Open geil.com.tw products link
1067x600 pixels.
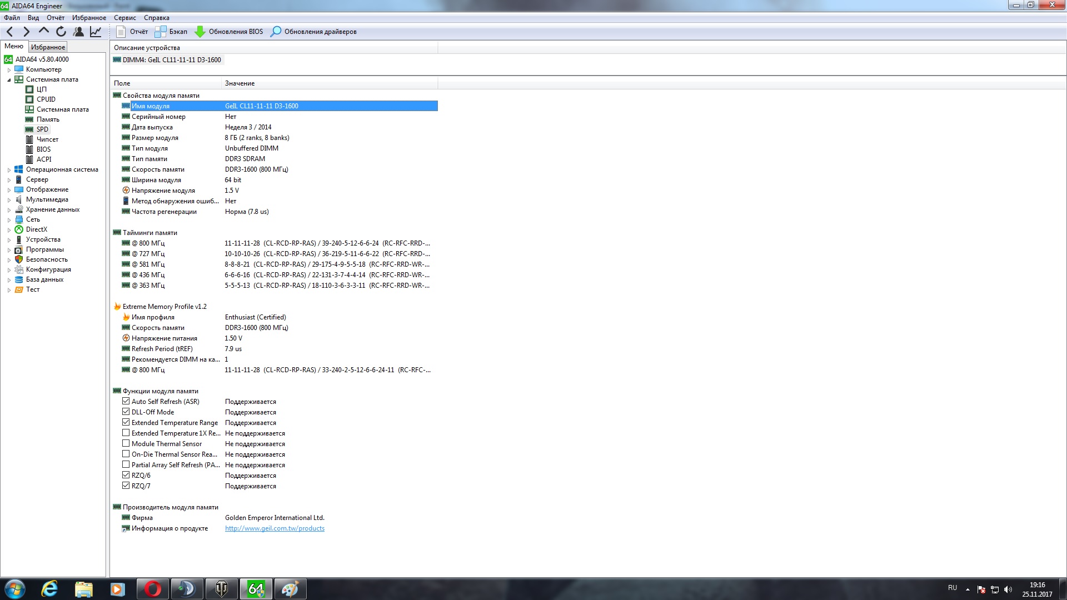(275, 528)
